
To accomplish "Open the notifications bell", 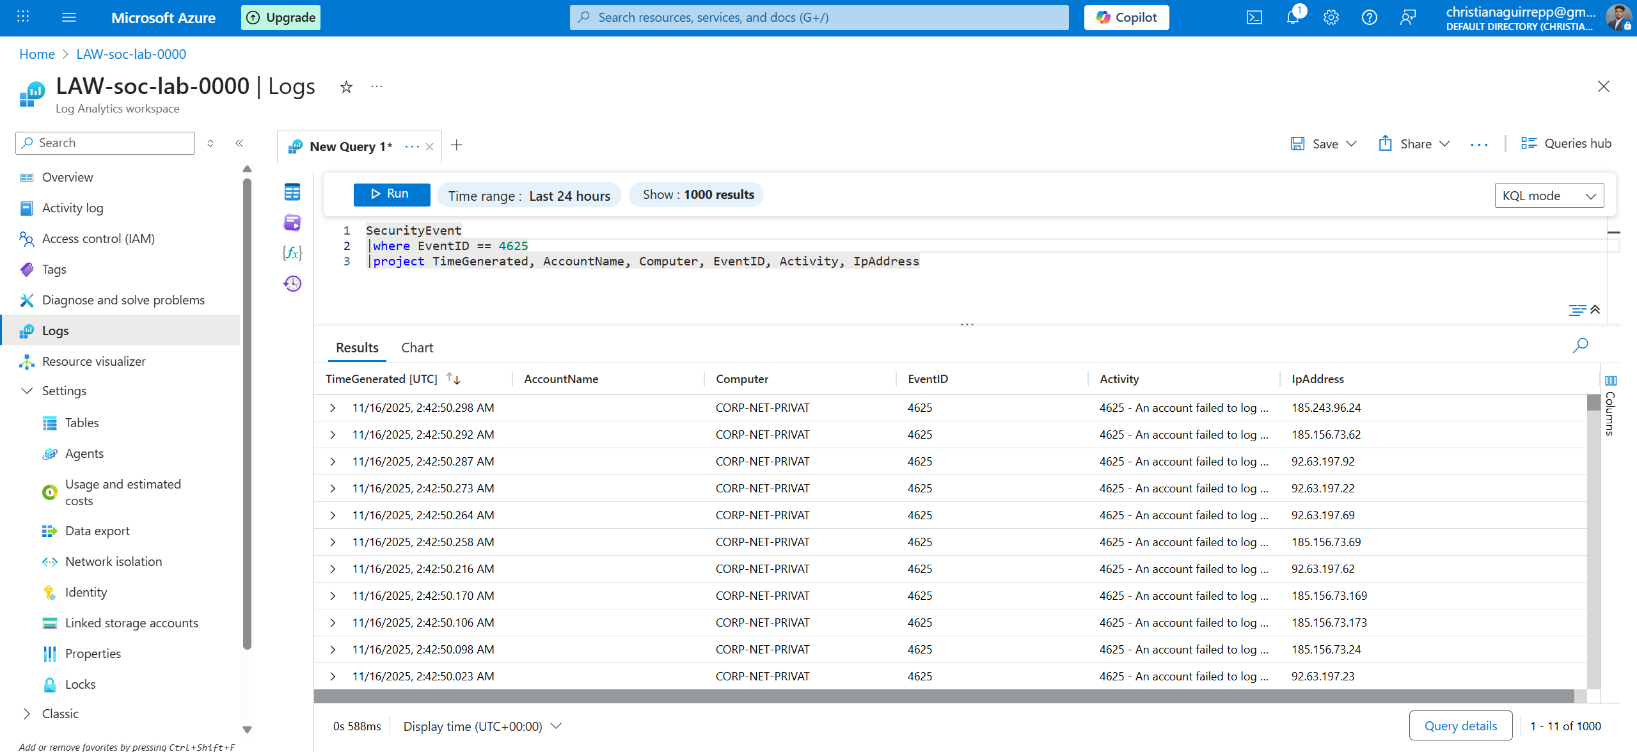I will [x=1293, y=17].
